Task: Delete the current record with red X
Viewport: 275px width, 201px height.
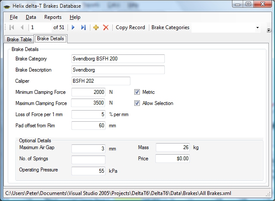Action: pyautogui.click(x=106, y=27)
